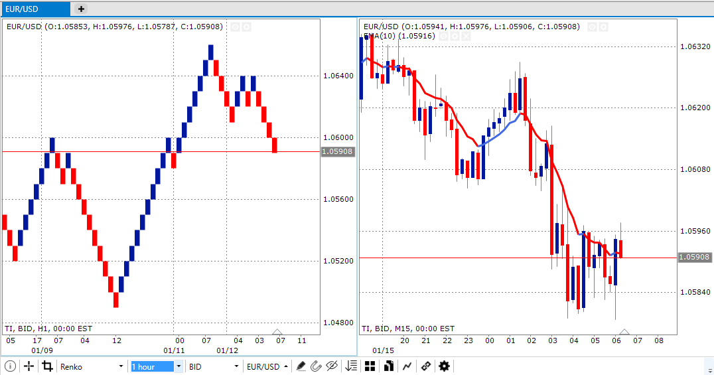The image size is (714, 375).
Task: Activate the crosshair cursor tool
Action: point(29,366)
